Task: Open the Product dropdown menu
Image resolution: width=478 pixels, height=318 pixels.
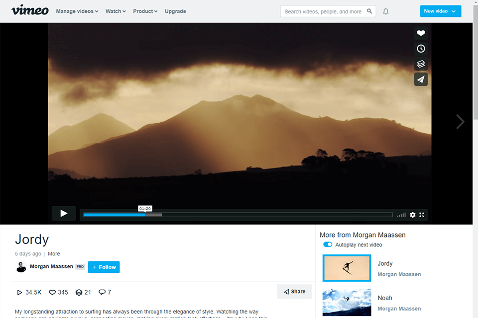Action: 145,11
